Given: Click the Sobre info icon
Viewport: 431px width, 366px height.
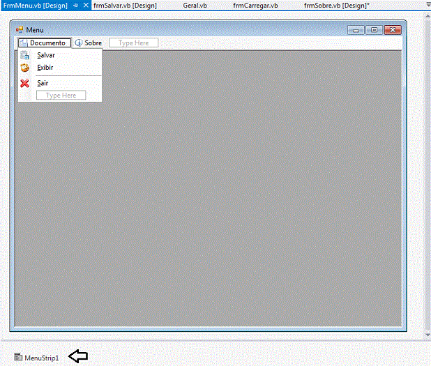Looking at the screenshot, I should click(79, 43).
